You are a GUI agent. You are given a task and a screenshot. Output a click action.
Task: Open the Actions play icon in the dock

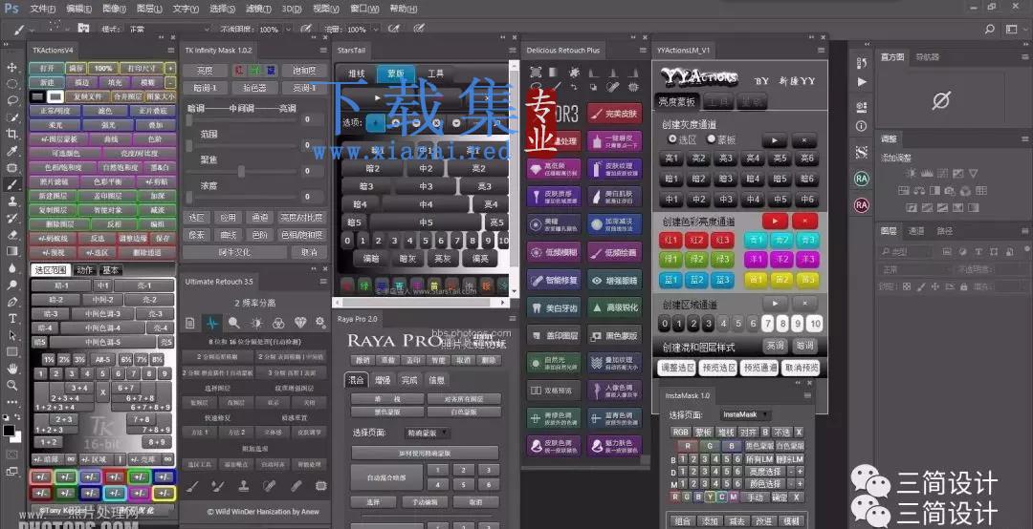[x=862, y=82]
